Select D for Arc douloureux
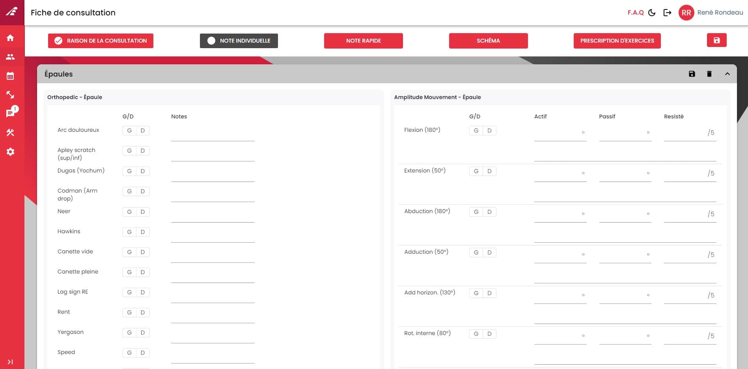Screen dimensions: 748x369 coord(143,131)
